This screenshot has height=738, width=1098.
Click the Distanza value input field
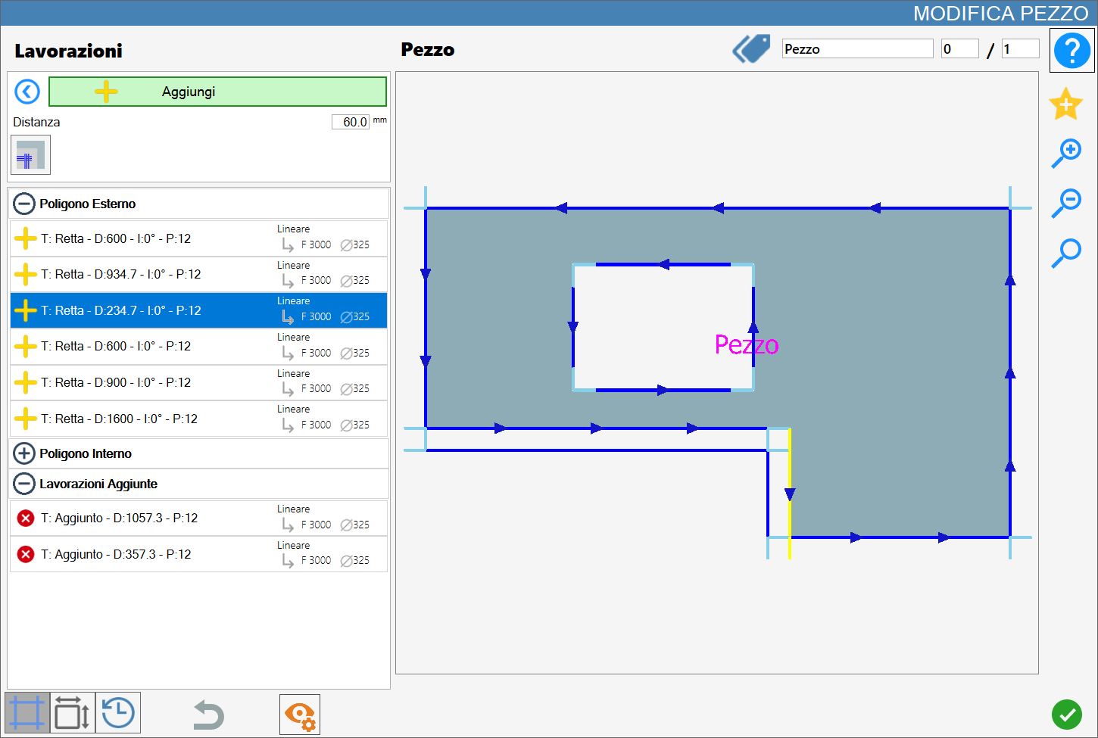351,122
